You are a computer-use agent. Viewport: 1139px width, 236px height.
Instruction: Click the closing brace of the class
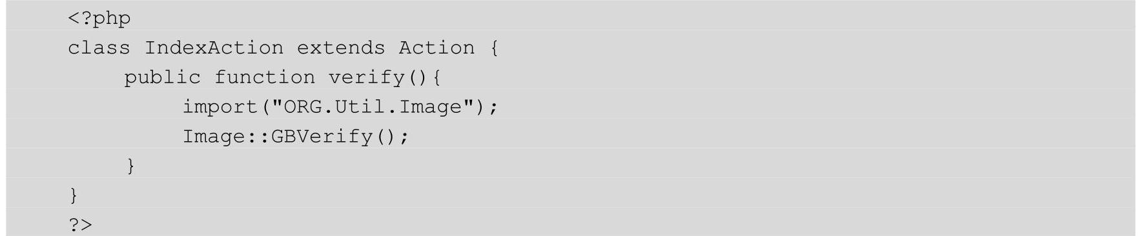pyautogui.click(x=74, y=195)
